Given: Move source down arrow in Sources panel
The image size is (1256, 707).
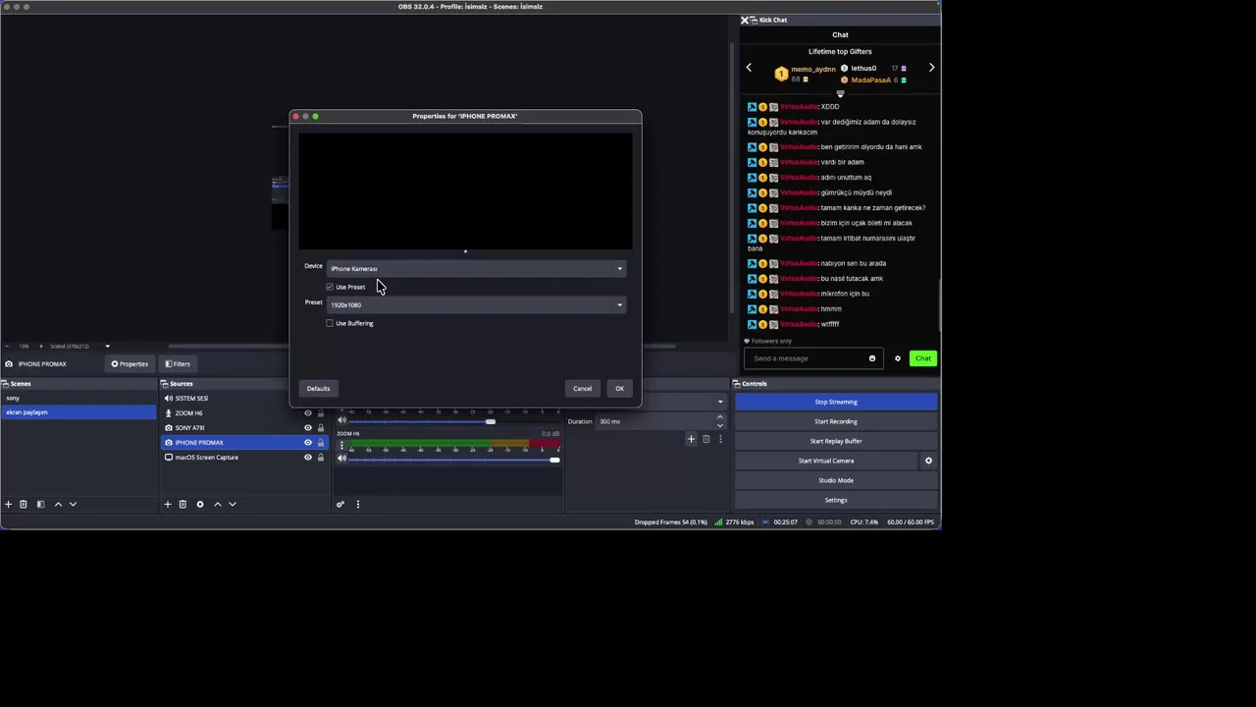Looking at the screenshot, I should 233,504.
